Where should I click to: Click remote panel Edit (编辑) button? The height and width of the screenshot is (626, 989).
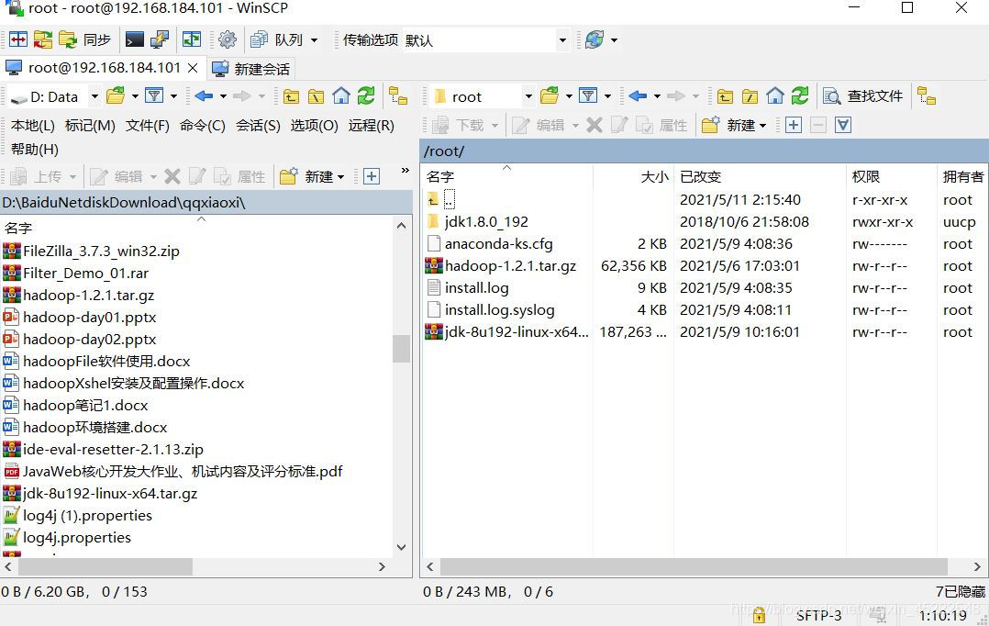tap(539, 125)
